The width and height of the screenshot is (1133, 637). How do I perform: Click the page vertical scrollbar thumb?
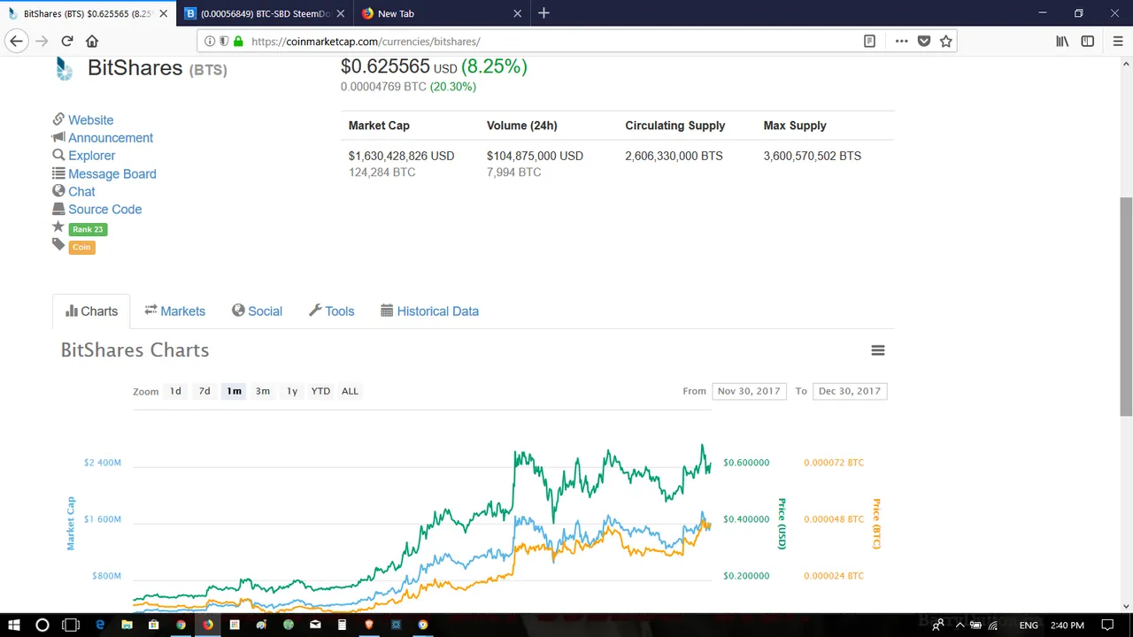1126,306
